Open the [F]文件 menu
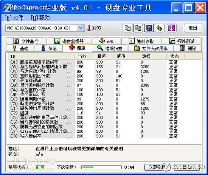Viewport: 208px width, 175px height. tap(14, 18)
